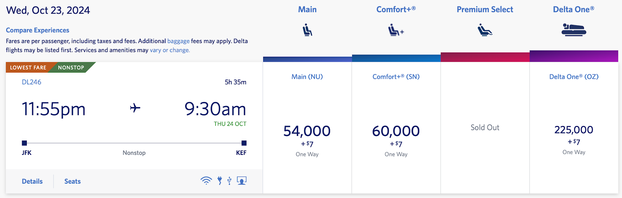The height and width of the screenshot is (198, 622).
Task: Open the Seats tab for the flight
Action: pos(73,181)
